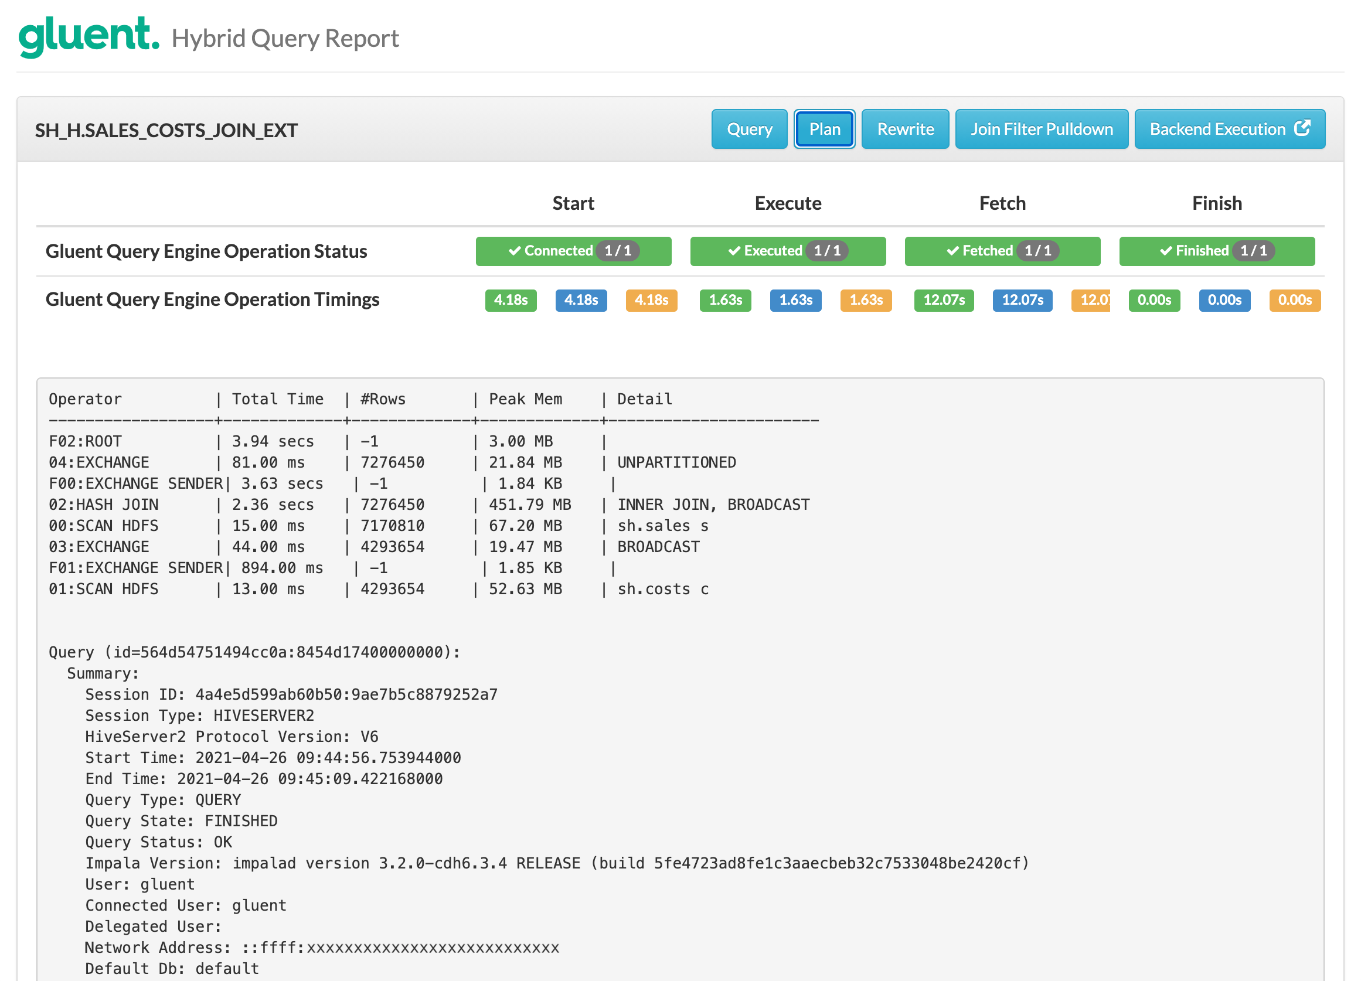Click the Start column header
Viewport: 1361px width, 981px height.
573,203
